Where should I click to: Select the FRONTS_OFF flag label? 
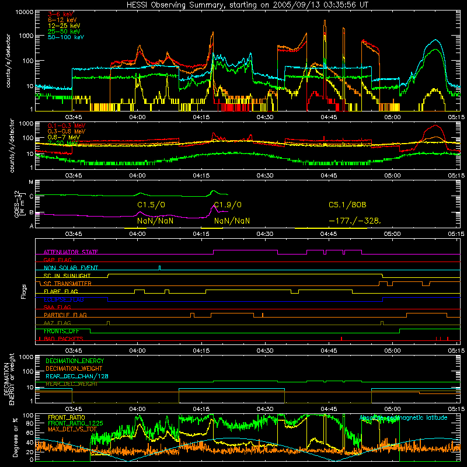(61, 331)
